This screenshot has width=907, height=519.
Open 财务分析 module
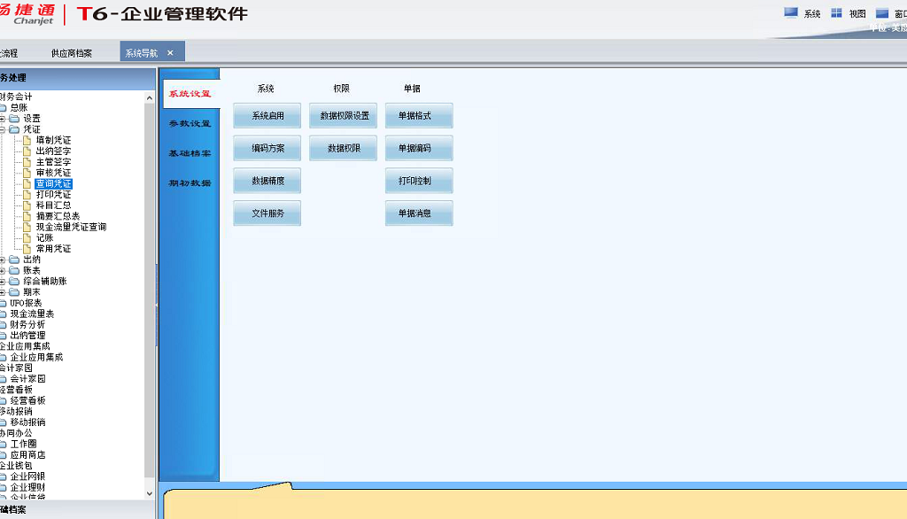[27, 324]
